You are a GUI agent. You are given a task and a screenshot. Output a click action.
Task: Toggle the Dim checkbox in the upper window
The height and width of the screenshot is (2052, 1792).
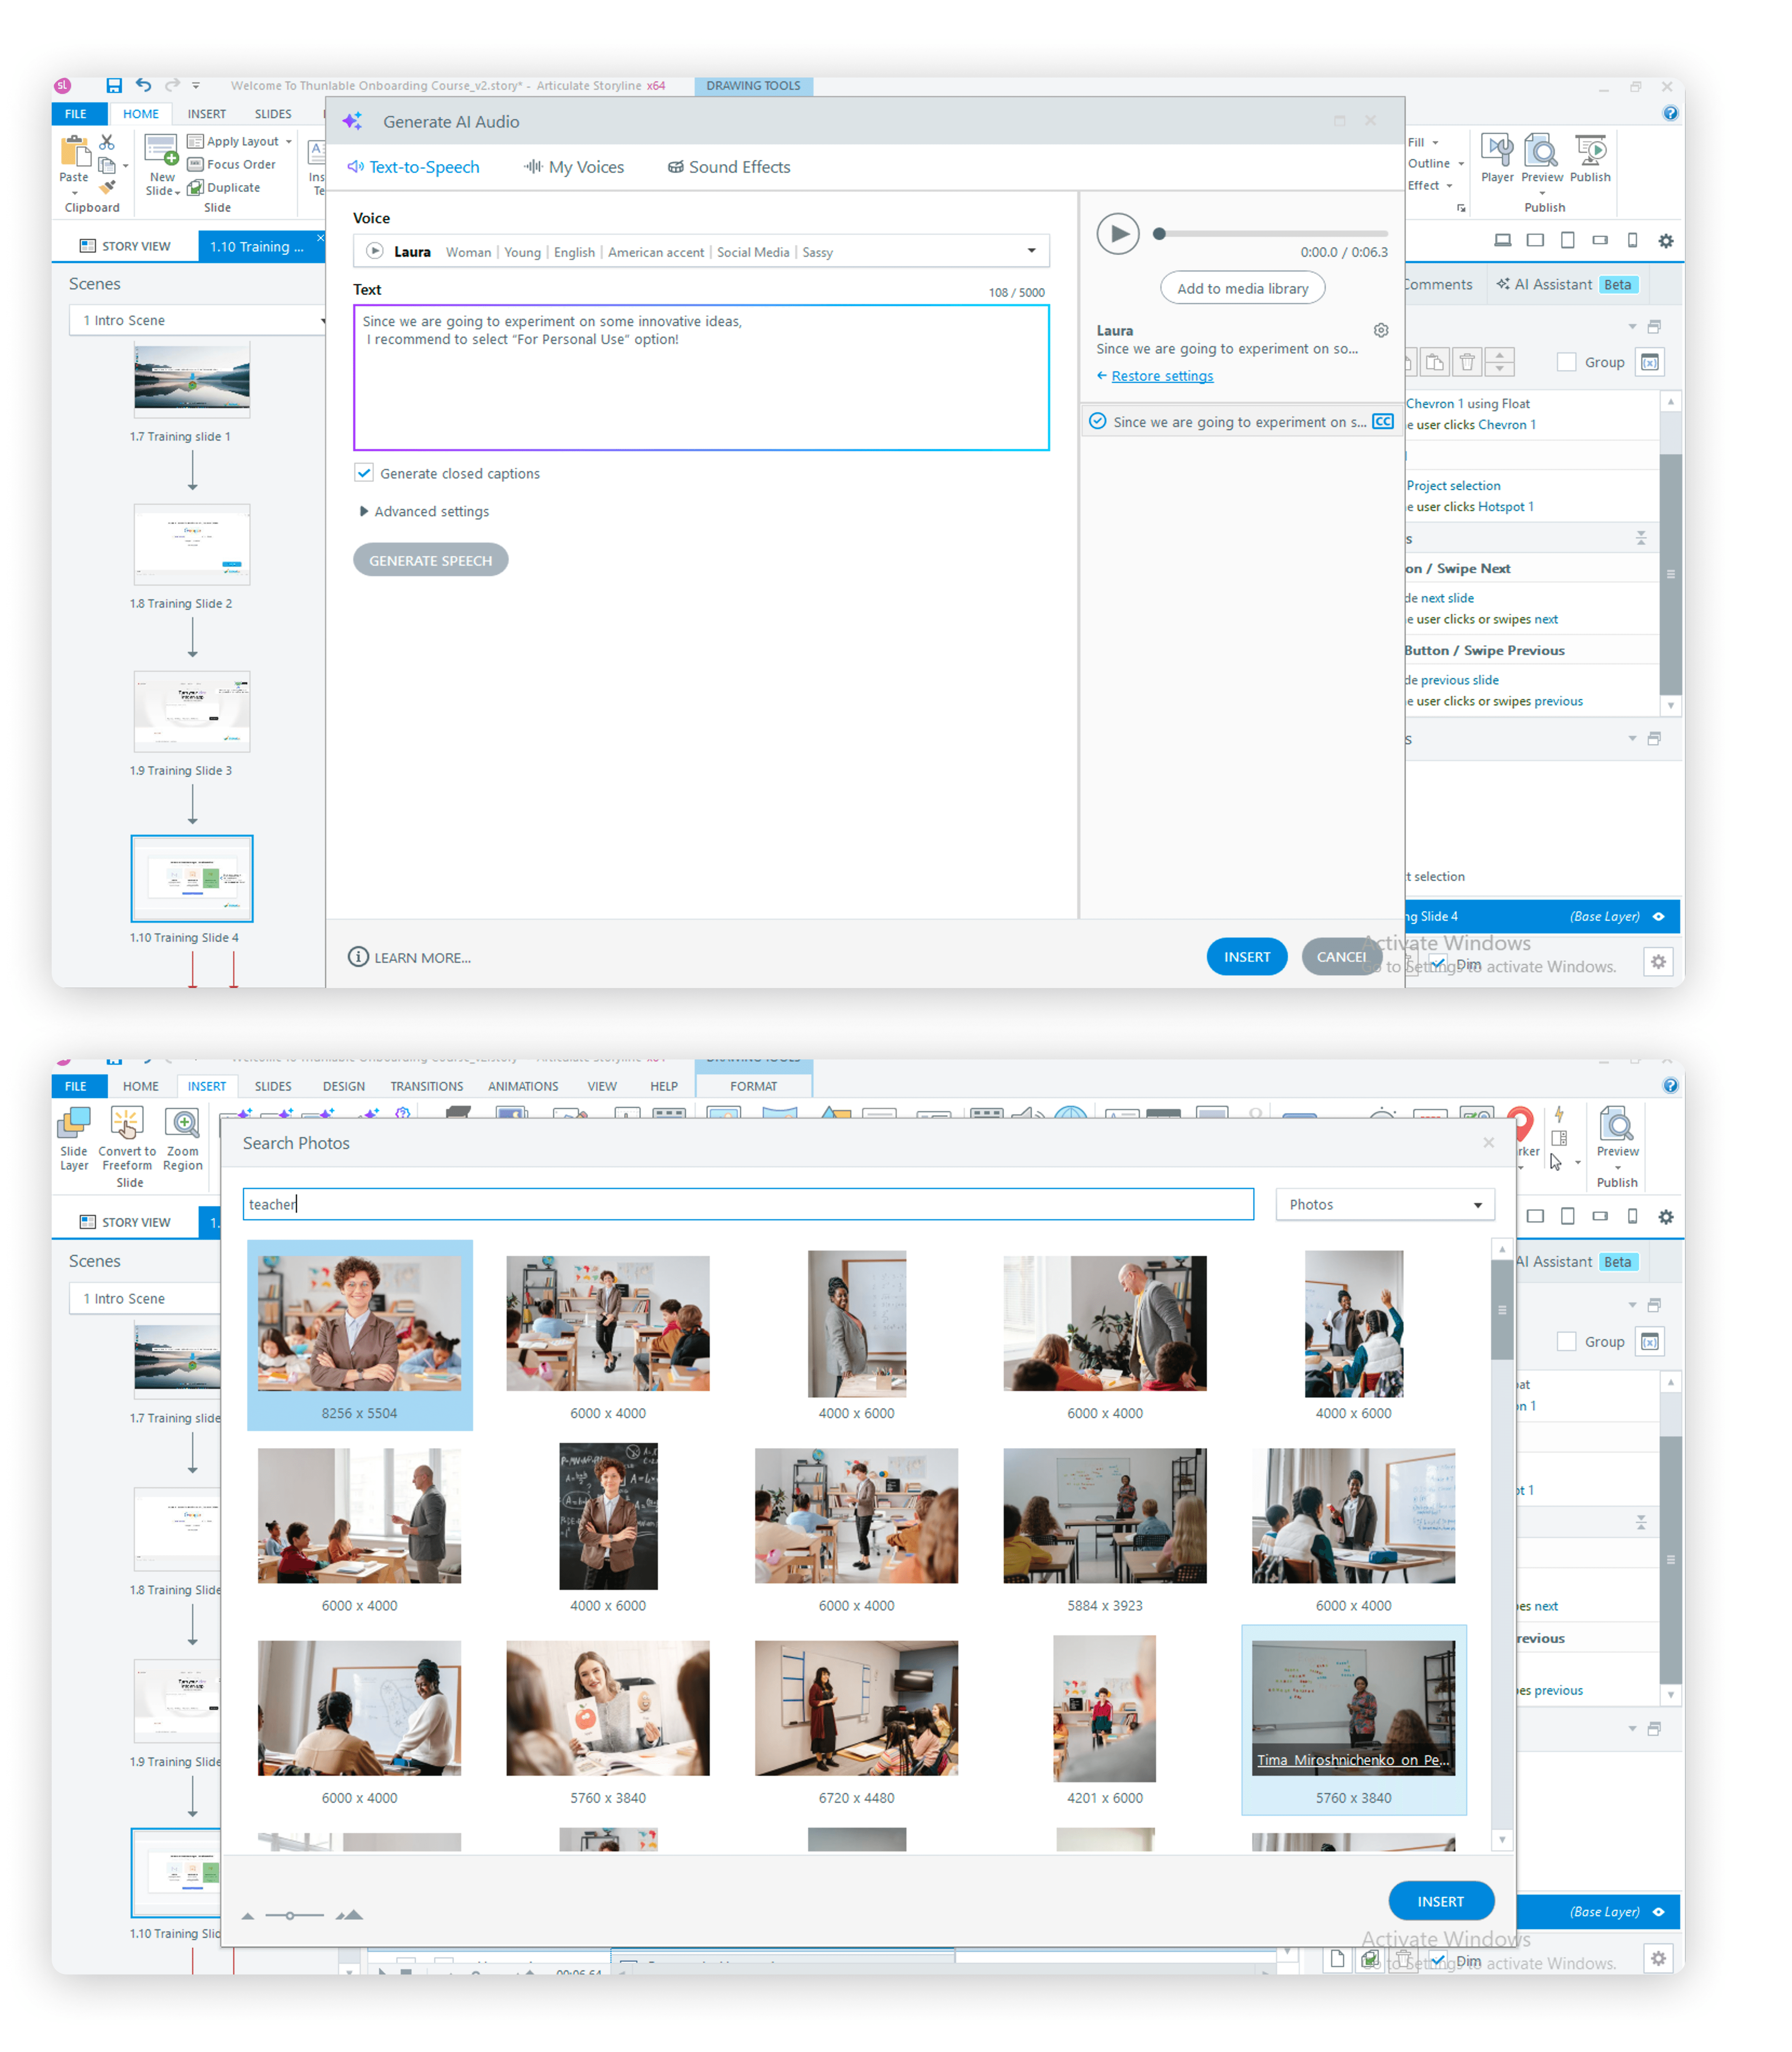1437,963
